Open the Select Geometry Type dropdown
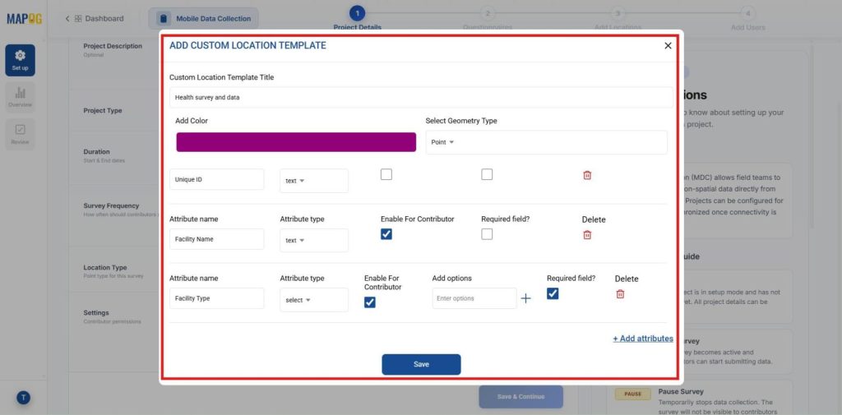Screen dimensions: 842x415 coord(546,142)
